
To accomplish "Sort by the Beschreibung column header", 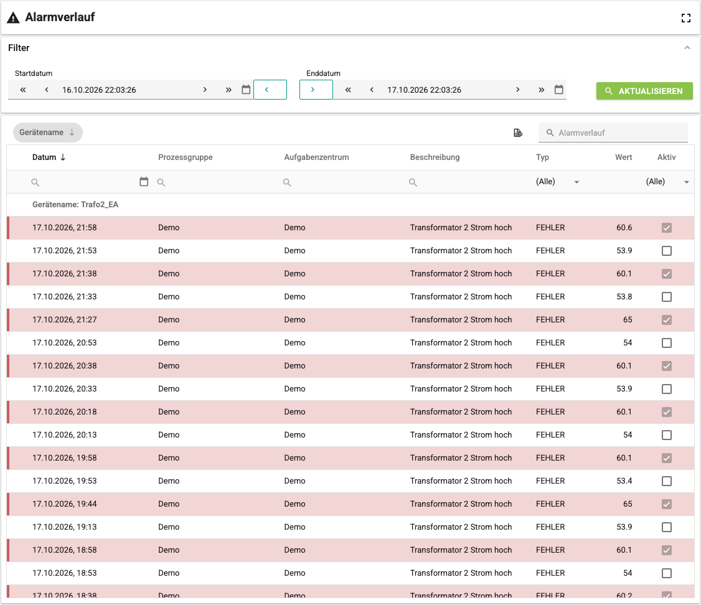I will (435, 157).
